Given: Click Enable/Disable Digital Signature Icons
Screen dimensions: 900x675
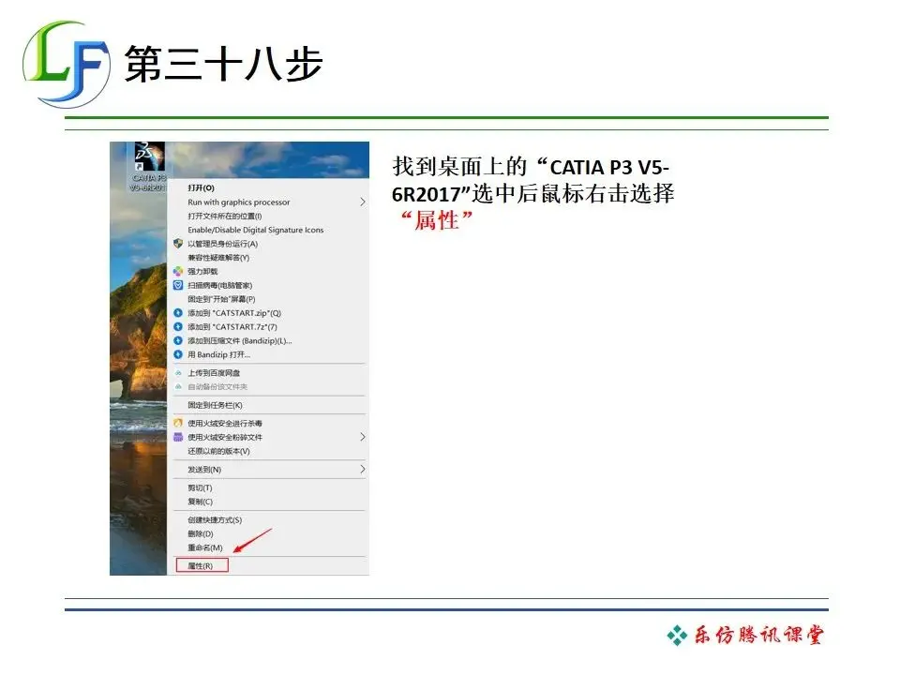Looking at the screenshot, I should point(255,230).
